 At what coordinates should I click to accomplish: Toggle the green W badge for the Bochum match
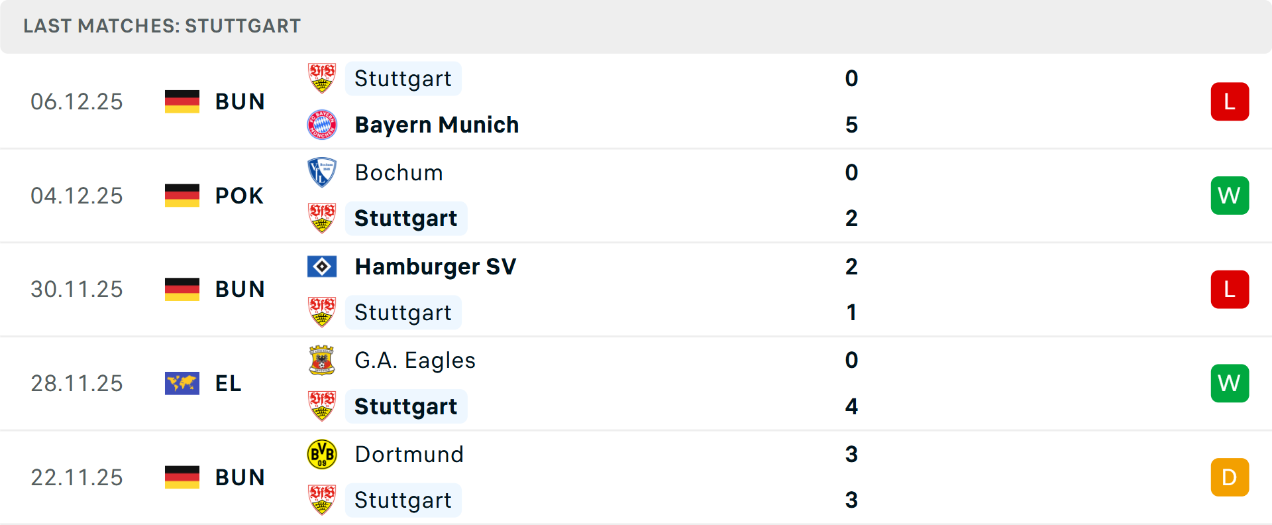(1230, 195)
